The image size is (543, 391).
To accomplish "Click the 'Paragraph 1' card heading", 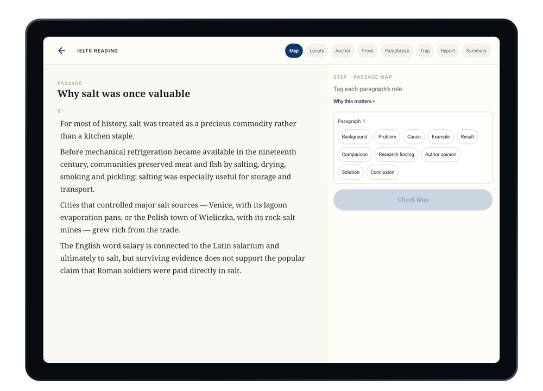I will [x=351, y=121].
